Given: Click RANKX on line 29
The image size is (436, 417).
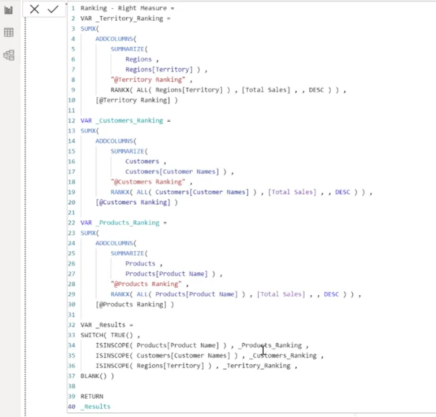Looking at the screenshot, I should [x=120, y=295].
